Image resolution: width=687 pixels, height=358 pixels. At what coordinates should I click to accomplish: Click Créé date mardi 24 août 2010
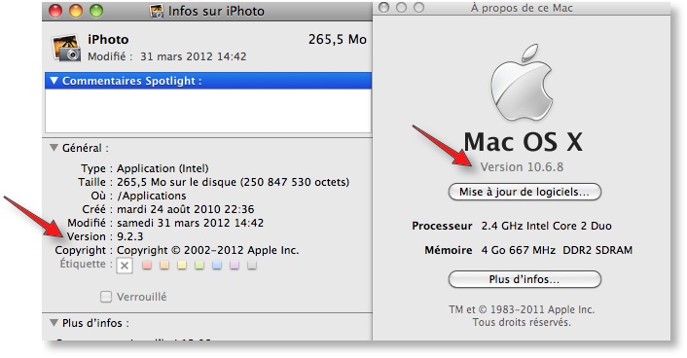(185, 209)
